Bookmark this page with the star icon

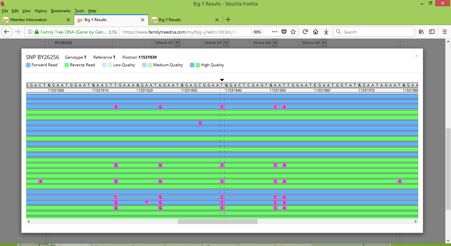[293, 32]
